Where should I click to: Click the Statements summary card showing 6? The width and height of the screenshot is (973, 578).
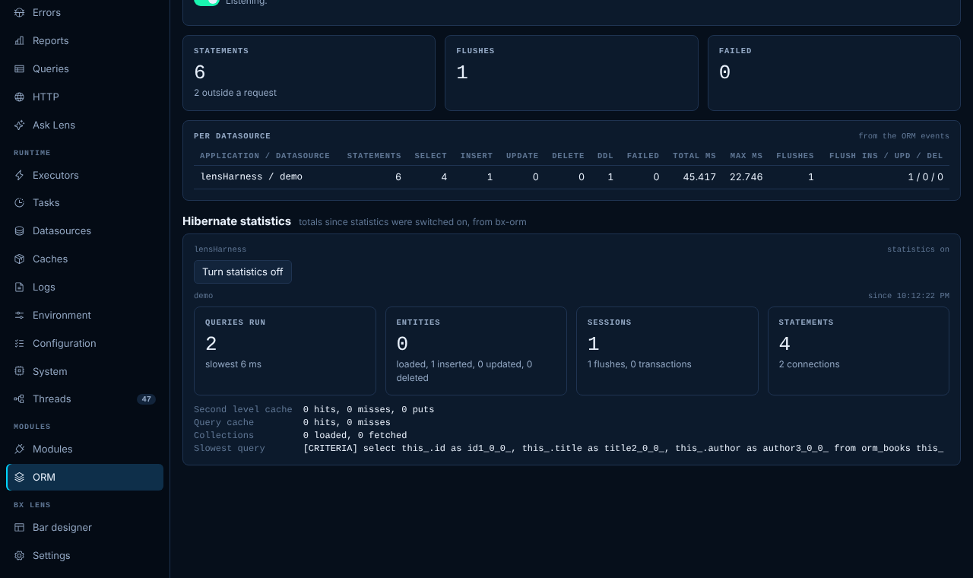(x=309, y=73)
